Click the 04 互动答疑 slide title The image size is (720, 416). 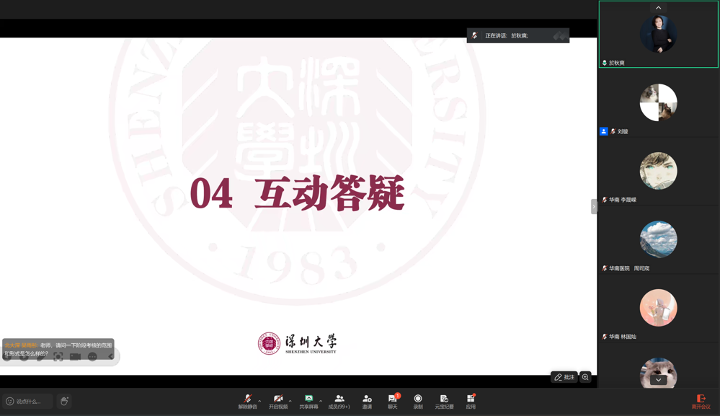click(297, 192)
